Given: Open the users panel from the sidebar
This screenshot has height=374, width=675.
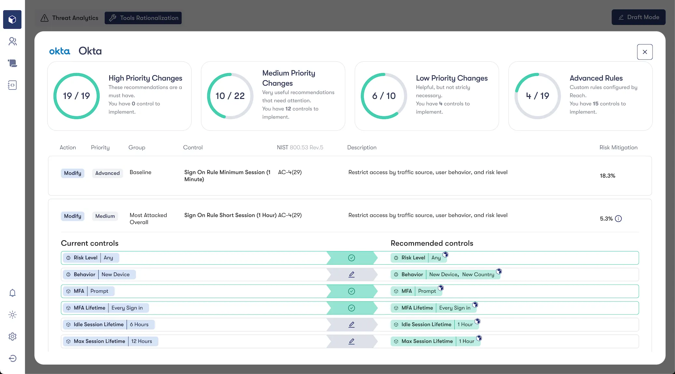Looking at the screenshot, I should pos(12,41).
